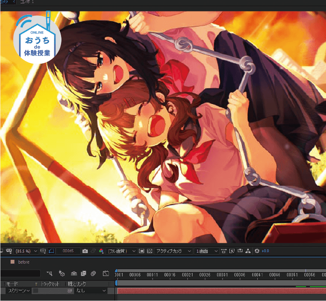Click the Reset Exposure icon
Image resolution: width=326 pixels, height=301 pixels.
coord(257,251)
